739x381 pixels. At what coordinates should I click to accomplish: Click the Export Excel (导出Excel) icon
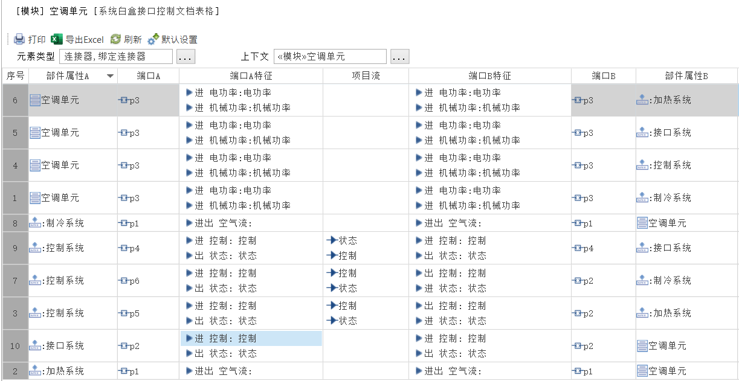click(x=57, y=40)
